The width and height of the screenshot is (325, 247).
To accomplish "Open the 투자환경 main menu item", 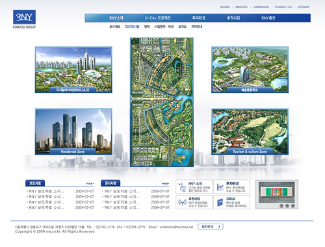I will 199,18.
